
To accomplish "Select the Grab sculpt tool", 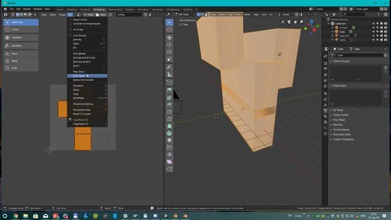I will click(21, 68).
